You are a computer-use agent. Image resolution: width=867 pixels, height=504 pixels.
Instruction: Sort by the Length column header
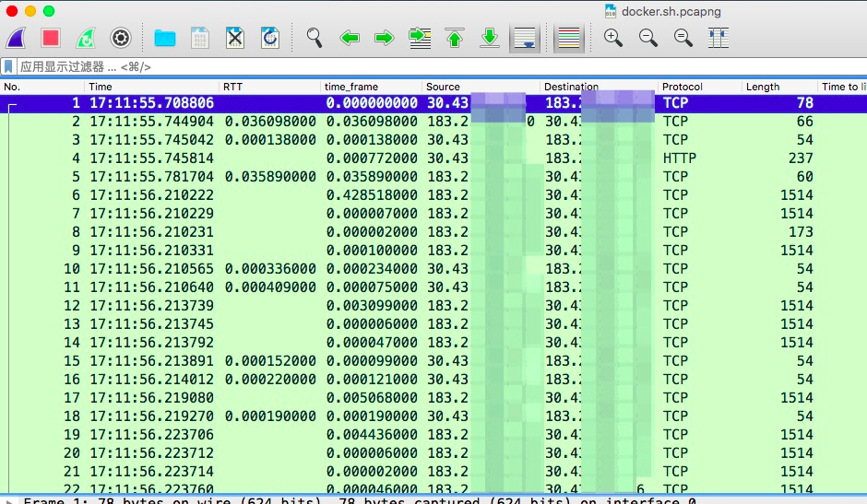coord(779,87)
